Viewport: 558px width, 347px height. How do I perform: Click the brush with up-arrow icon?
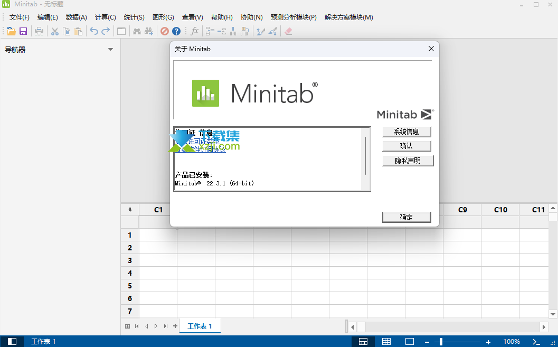260,31
